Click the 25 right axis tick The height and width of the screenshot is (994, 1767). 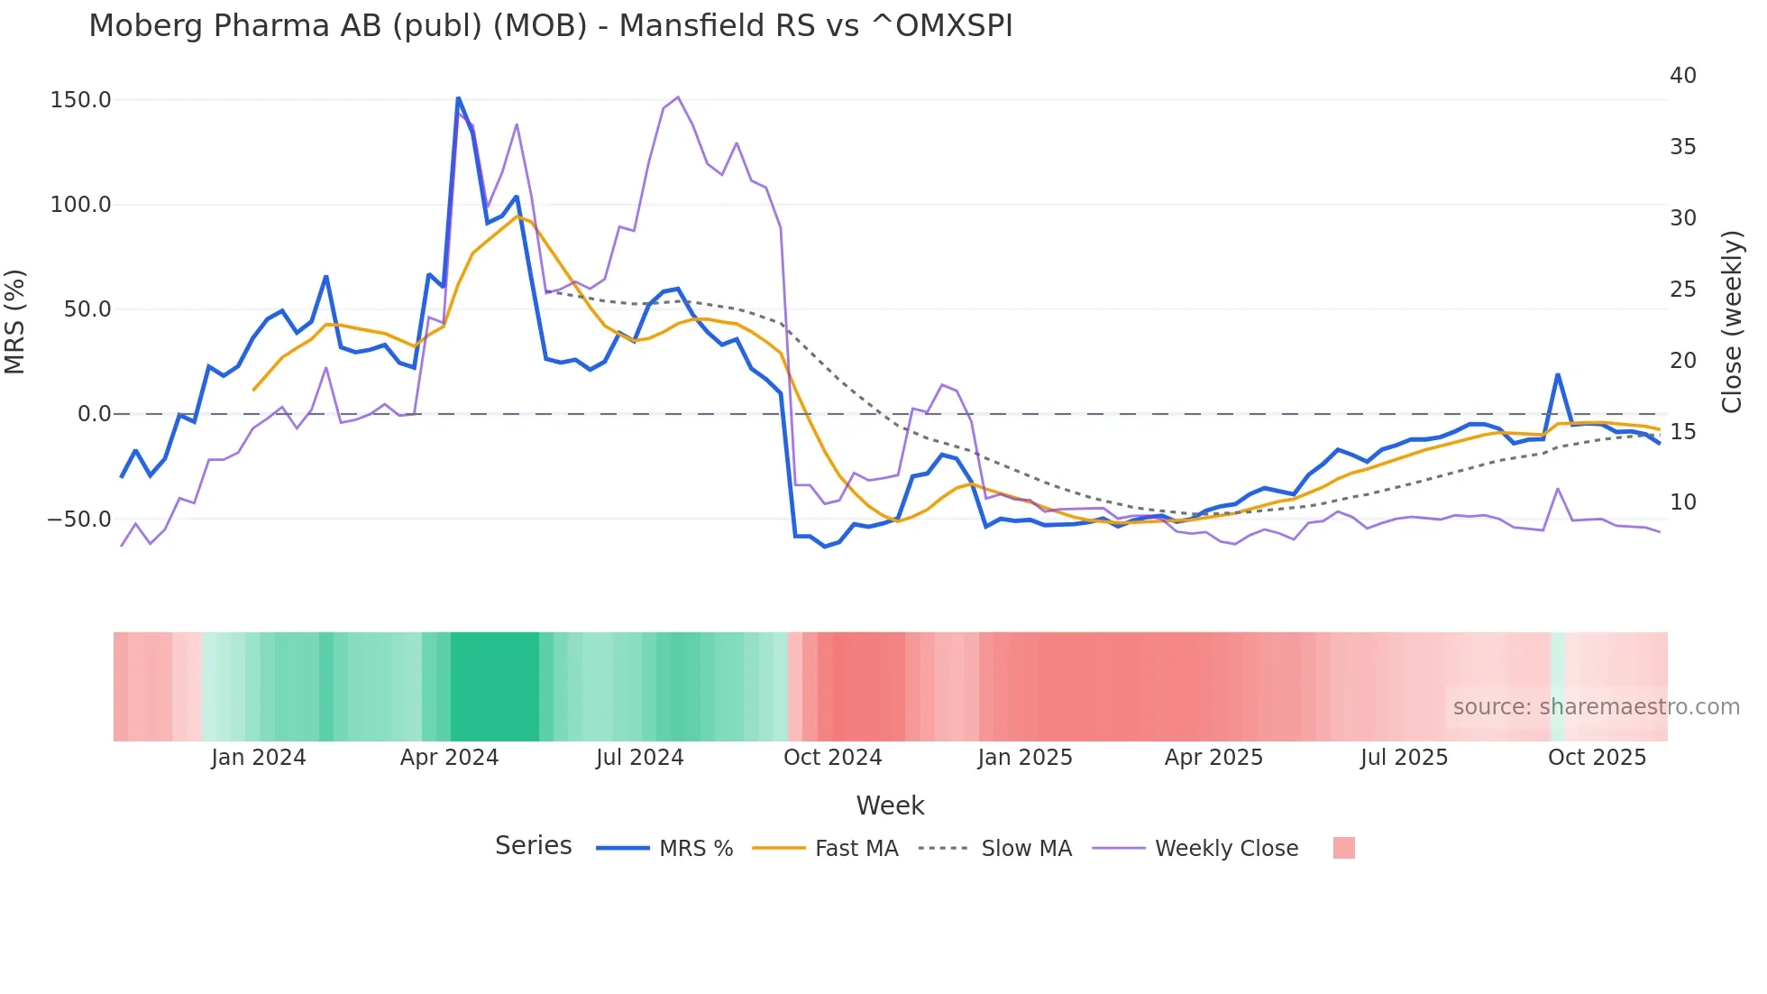1683,290
